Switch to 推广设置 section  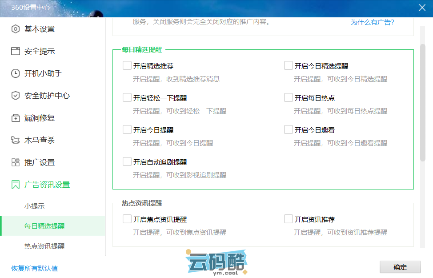33,162
